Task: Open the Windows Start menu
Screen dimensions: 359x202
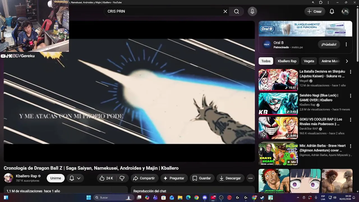Action: coord(89,198)
